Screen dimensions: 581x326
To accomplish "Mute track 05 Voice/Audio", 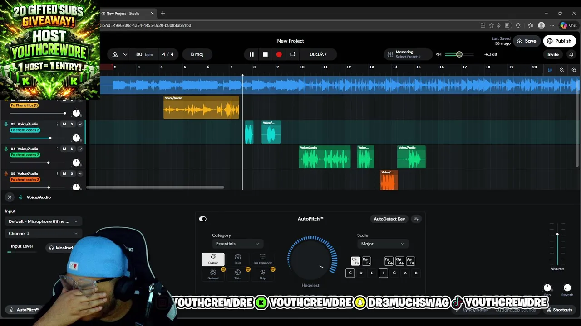I will tap(64, 174).
